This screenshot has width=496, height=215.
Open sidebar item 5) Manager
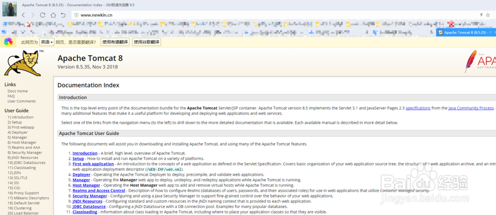(17, 137)
